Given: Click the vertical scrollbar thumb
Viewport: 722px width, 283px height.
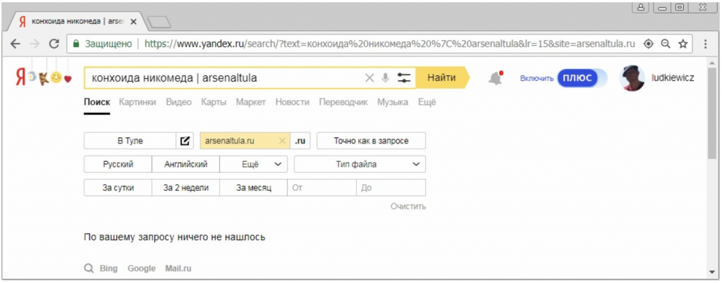Looking at the screenshot, I should pos(712,113).
